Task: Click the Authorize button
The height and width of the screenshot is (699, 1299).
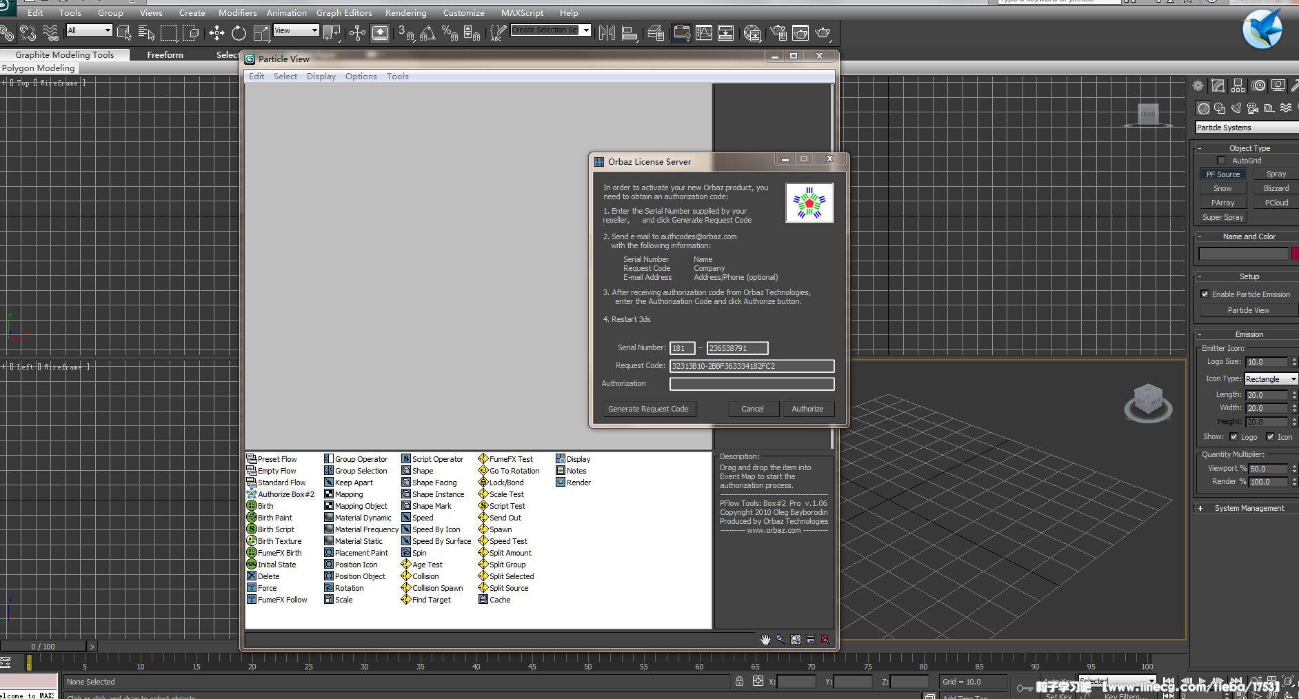Action: [x=807, y=409]
